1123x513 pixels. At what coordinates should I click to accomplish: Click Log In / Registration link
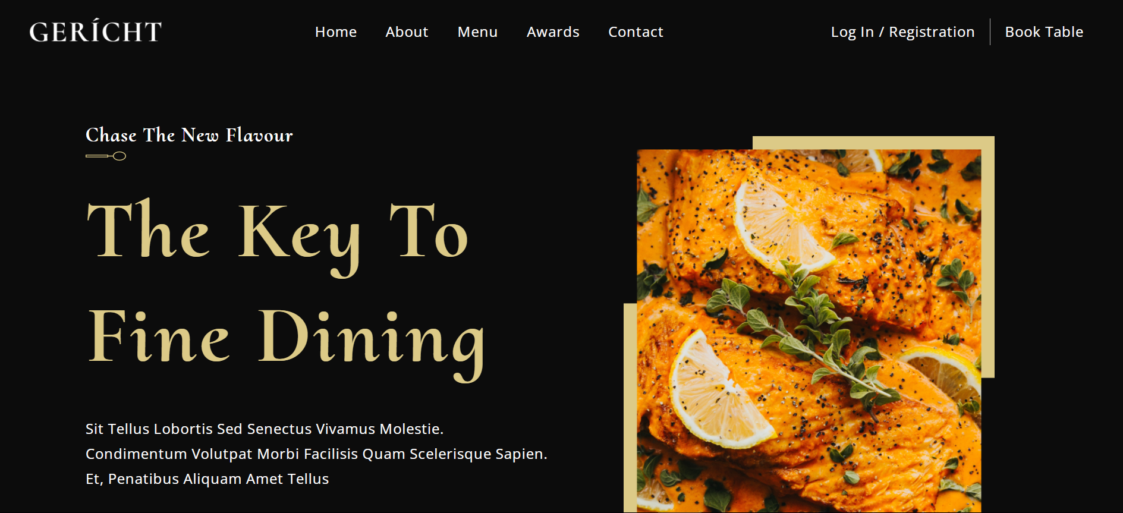tap(902, 32)
